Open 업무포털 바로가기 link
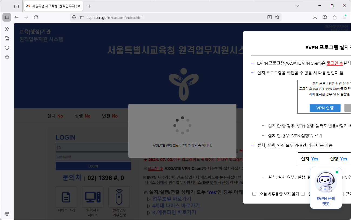The width and height of the screenshot is (351, 220). coord(172,199)
